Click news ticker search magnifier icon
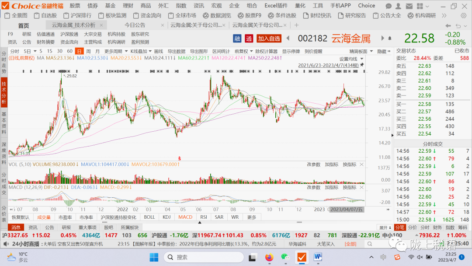 click(x=370, y=244)
